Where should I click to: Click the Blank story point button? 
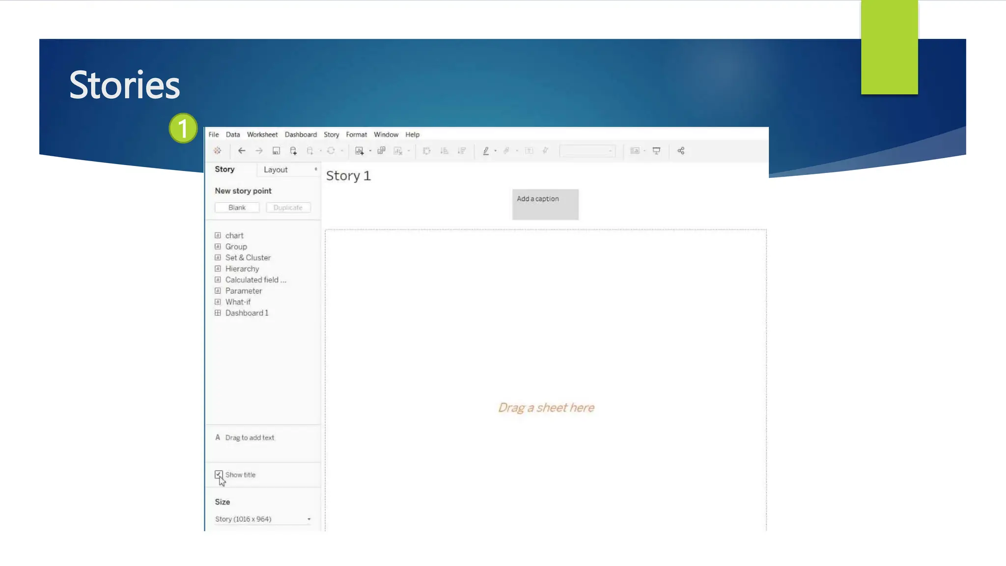point(237,207)
